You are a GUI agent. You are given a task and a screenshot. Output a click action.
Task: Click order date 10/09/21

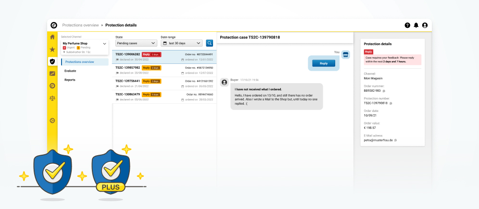coord(370,115)
